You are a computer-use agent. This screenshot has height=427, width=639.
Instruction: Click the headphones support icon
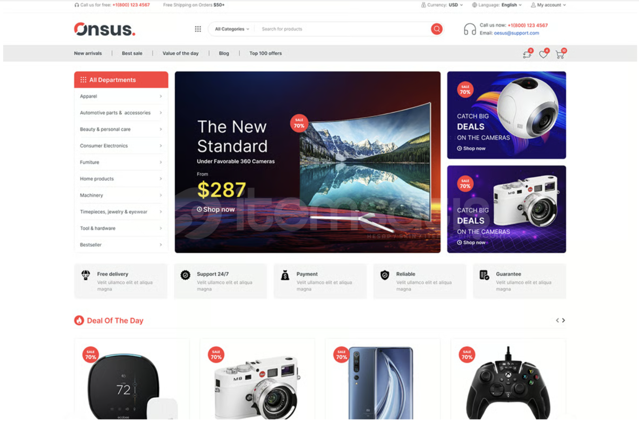tap(470, 29)
